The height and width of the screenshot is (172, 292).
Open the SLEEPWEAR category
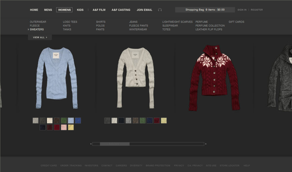(170, 26)
